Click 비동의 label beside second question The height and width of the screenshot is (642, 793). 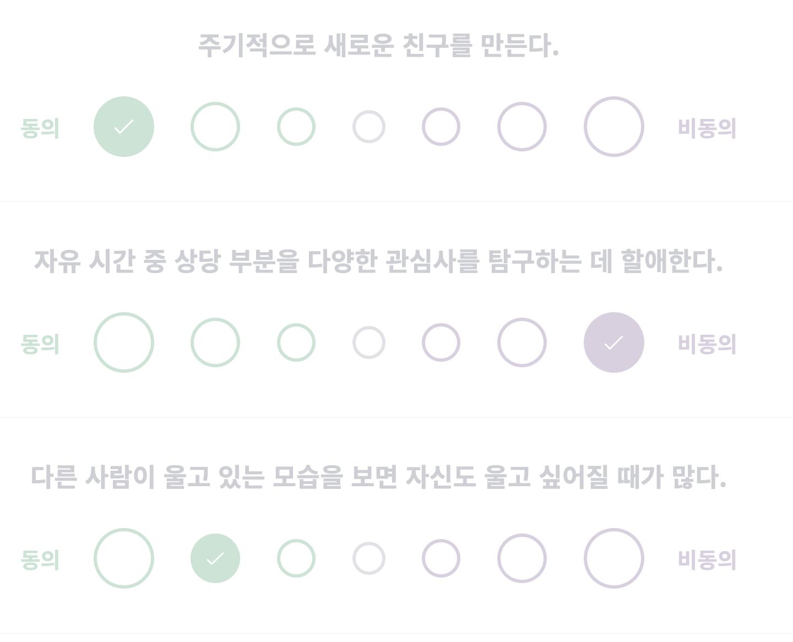click(707, 345)
